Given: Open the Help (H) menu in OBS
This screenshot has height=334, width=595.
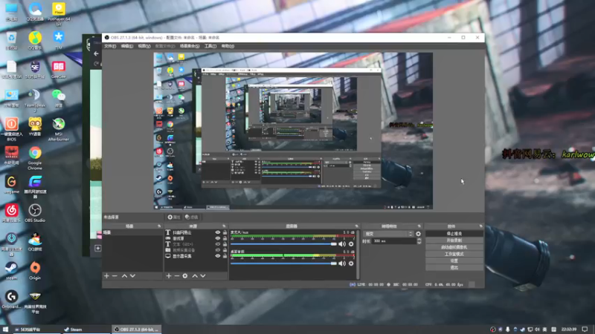Looking at the screenshot, I should [228, 46].
